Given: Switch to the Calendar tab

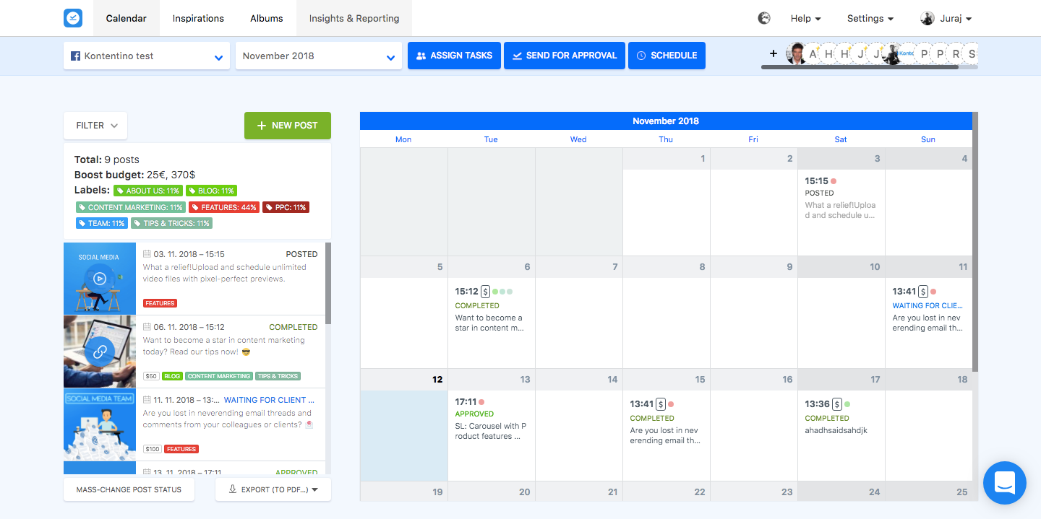Looking at the screenshot, I should tap(127, 18).
